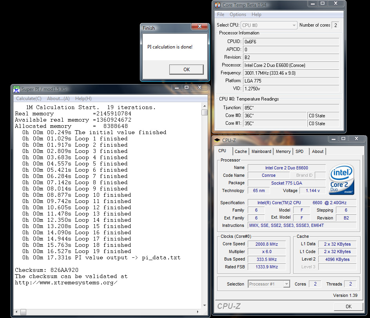
Task: Minimize the Core Temp window
Action: 313,3
